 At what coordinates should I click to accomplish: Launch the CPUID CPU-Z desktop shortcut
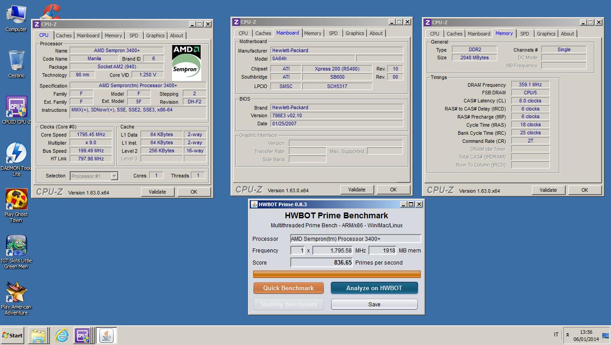pos(16,110)
